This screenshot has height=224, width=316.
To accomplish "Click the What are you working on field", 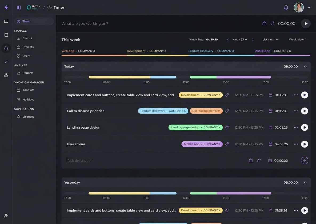I will pos(159,23).
